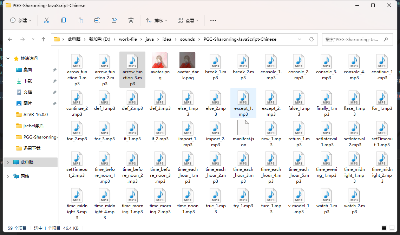Refresh the folder view
This screenshot has height=235, width=400.
tap(311, 39)
